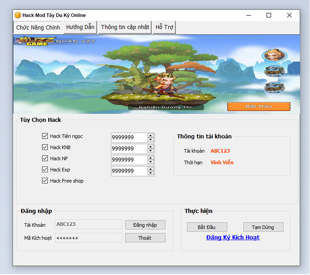Increase the Exp value with up arrow
Screen dimensions: 310x275
pyautogui.click(x=151, y=169)
